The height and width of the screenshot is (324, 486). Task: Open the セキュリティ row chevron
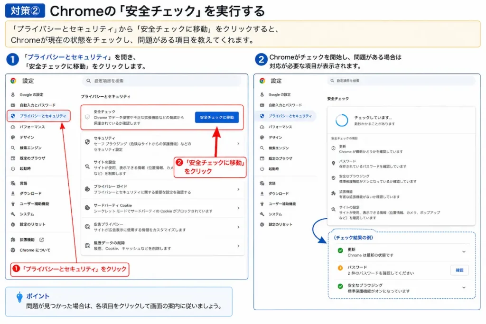click(238, 143)
